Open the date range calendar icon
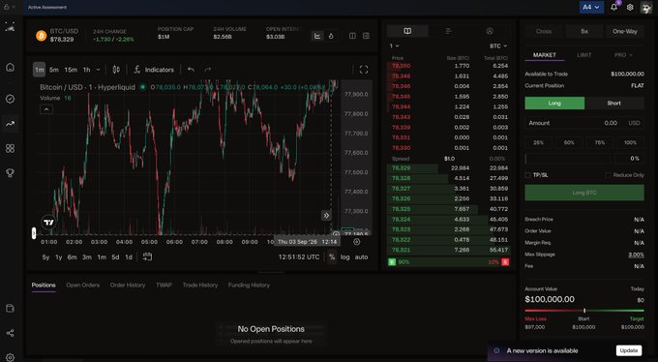 [x=147, y=256]
